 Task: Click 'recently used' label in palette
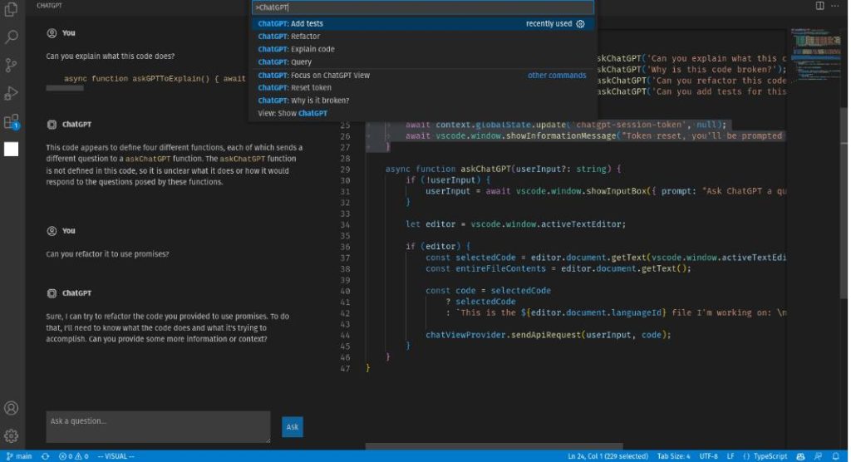tap(548, 24)
